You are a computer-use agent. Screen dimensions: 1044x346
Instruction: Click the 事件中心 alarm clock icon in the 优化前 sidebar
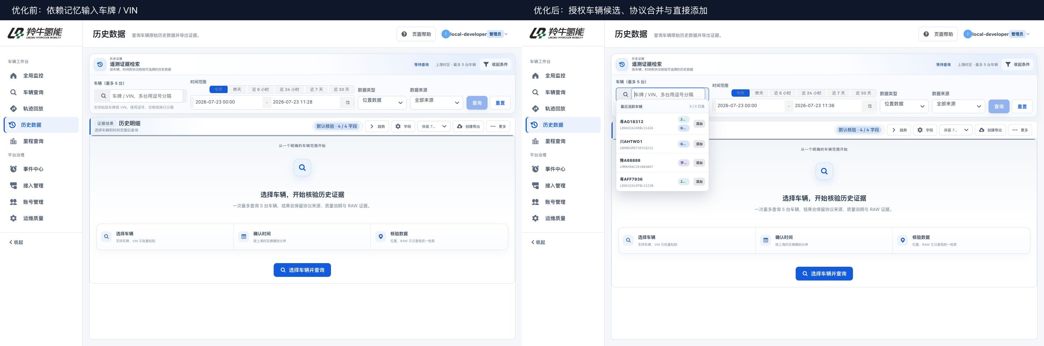(x=13, y=169)
